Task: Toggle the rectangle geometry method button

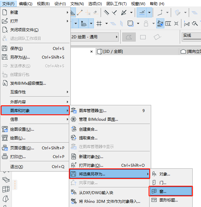Action: (x=143, y=37)
